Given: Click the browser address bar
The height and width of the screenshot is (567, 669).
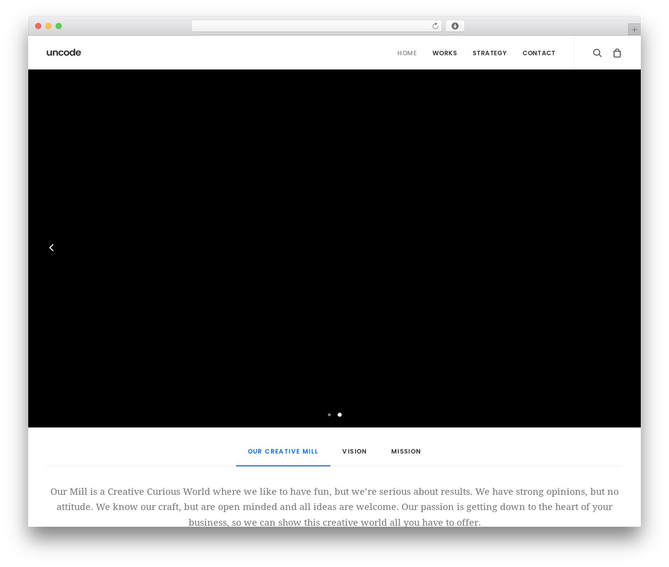Looking at the screenshot, I should (x=316, y=26).
